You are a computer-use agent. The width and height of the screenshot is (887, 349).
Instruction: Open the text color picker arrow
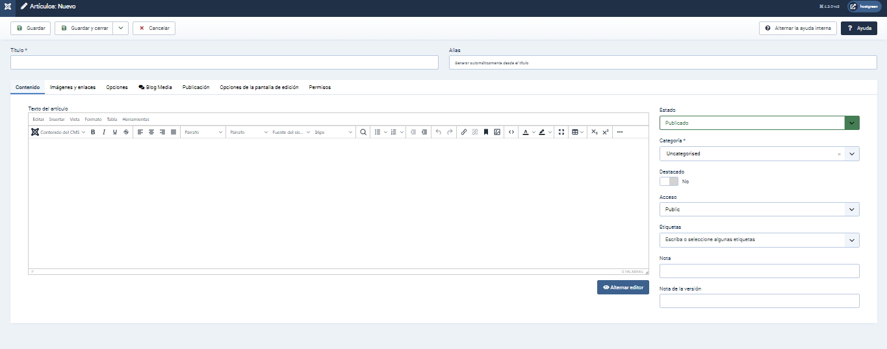tap(534, 132)
